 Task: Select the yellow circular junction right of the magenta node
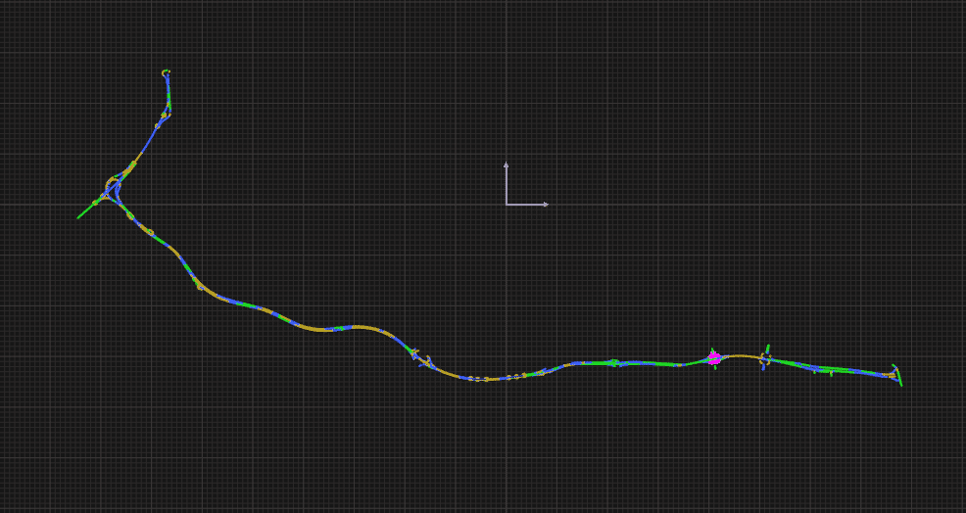[765, 359]
